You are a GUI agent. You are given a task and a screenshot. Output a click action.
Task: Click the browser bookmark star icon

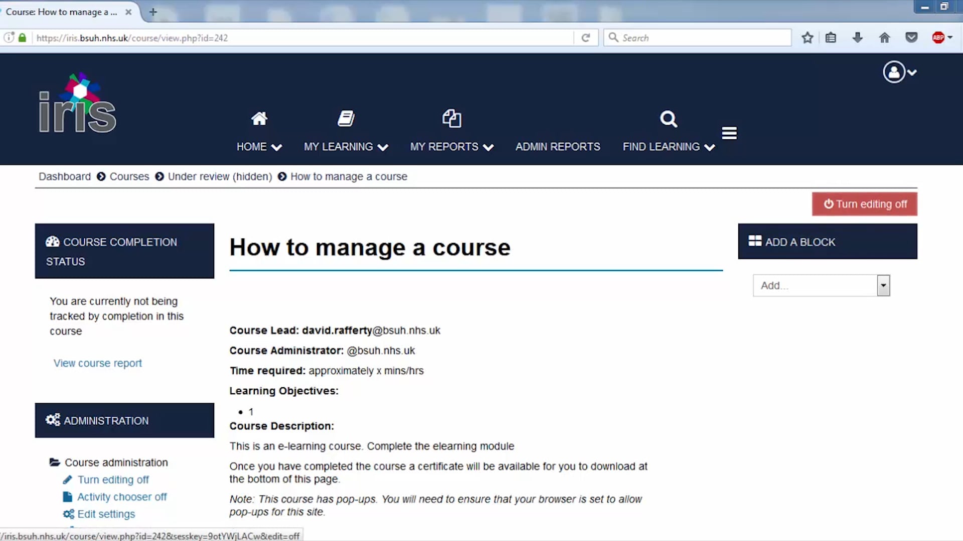[807, 38]
